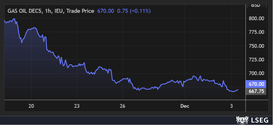Click the Dec month label on time axis

click(x=185, y=106)
